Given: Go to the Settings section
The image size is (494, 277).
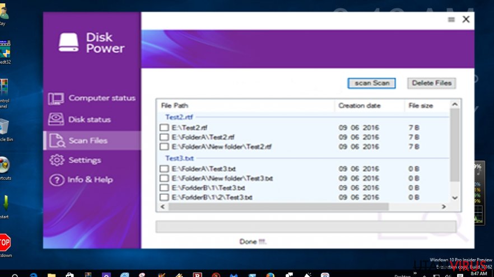Looking at the screenshot, I should [x=85, y=160].
